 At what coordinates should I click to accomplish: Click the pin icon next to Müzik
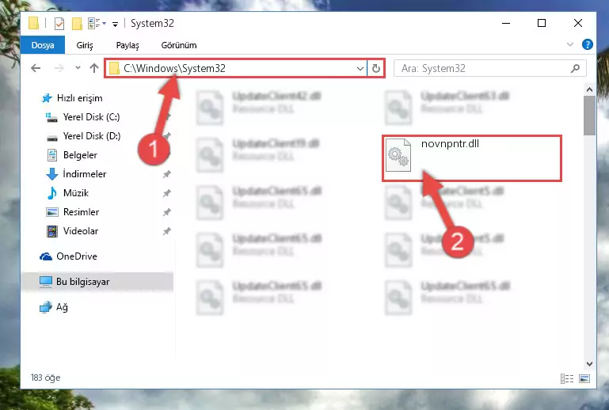(x=166, y=193)
